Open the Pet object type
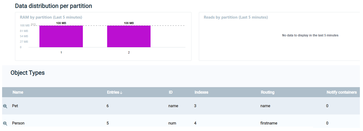This screenshot has width=363, height=131. pyautogui.click(x=15, y=106)
